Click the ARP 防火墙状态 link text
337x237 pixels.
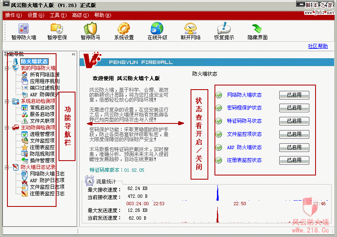tap(244, 147)
